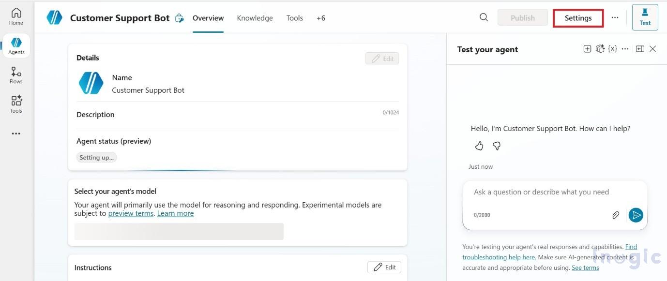
Task: Click Setting up... status badge
Action: 96,157
